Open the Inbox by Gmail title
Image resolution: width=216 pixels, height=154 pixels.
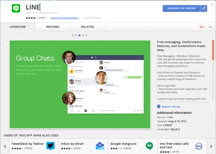point(72,144)
